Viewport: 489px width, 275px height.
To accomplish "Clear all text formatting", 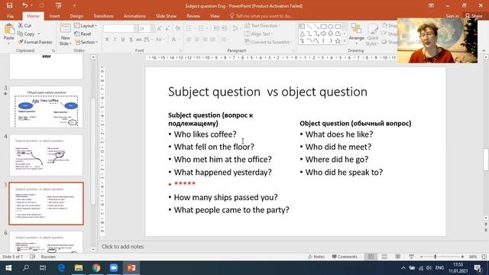I will click(178, 28).
